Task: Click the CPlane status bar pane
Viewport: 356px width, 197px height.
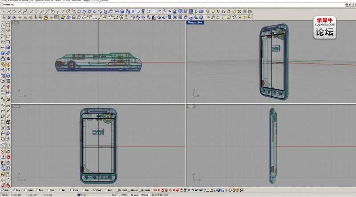Action: pyautogui.click(x=5, y=195)
